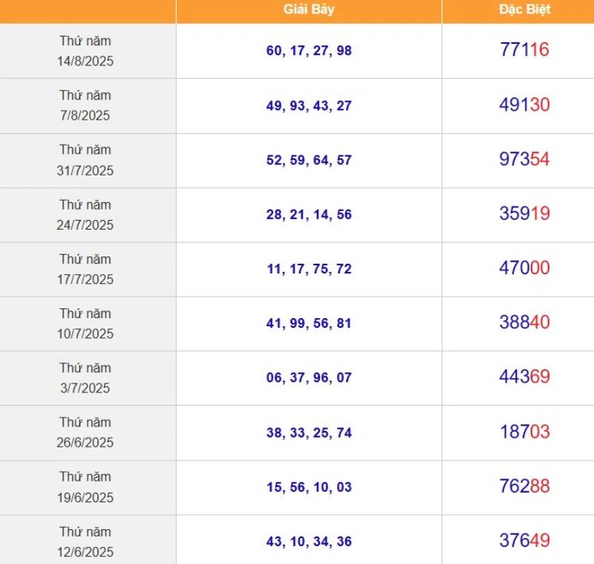Viewport: 594px width, 564px height.
Task: Click special prize number 37649
Action: [524, 540]
